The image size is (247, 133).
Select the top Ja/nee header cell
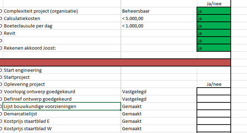[x=214, y=4]
